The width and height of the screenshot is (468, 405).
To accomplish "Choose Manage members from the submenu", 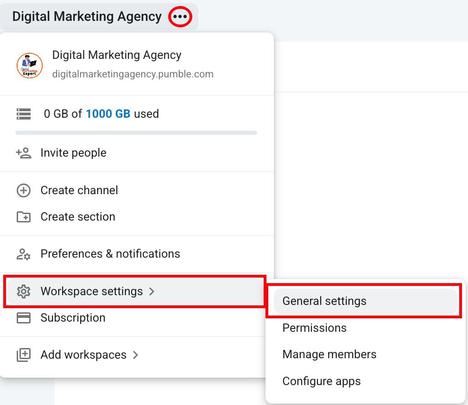I will coord(329,354).
